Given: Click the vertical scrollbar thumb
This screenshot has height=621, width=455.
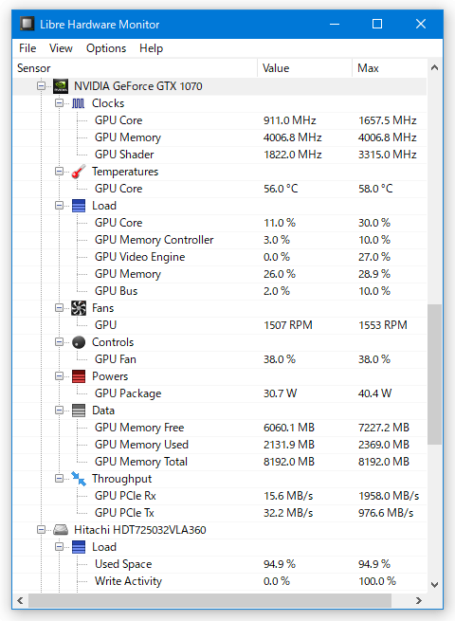Looking at the screenshot, I should [x=434, y=374].
